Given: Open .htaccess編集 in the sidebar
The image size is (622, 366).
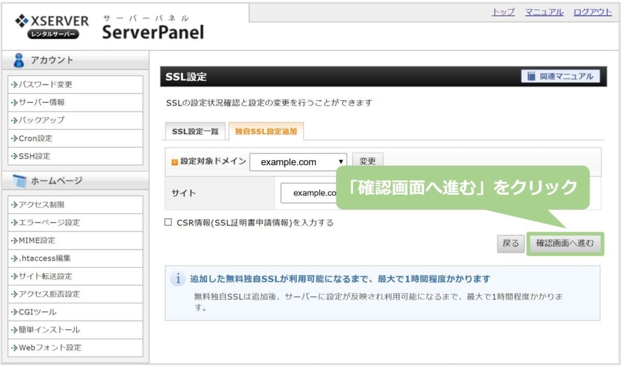Looking at the screenshot, I should [44, 258].
